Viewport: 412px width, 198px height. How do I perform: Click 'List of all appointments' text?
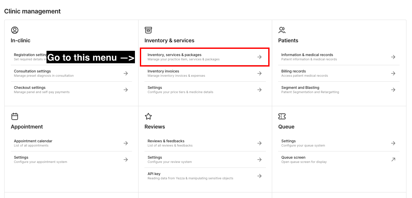pos(31,146)
